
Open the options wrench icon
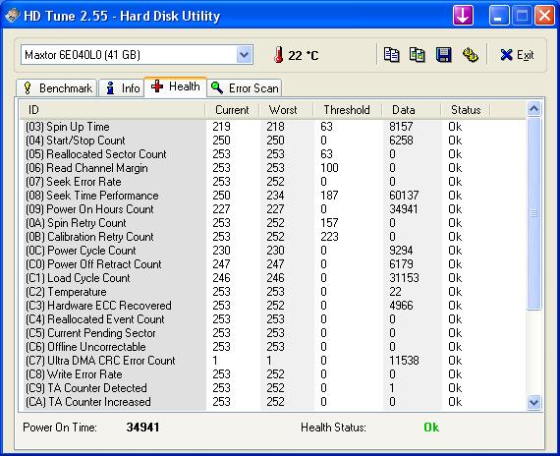pos(470,55)
